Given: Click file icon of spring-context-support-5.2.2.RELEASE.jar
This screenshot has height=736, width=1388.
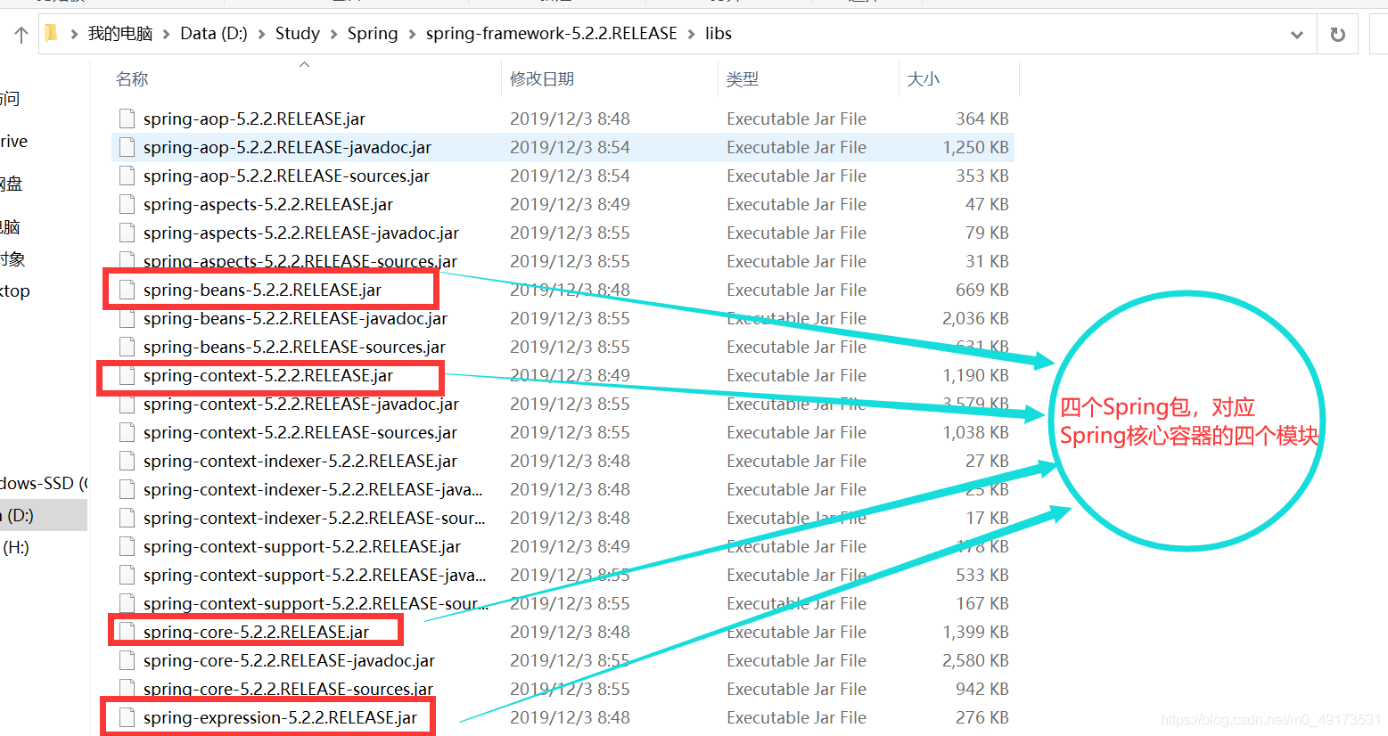Looking at the screenshot, I should (127, 546).
